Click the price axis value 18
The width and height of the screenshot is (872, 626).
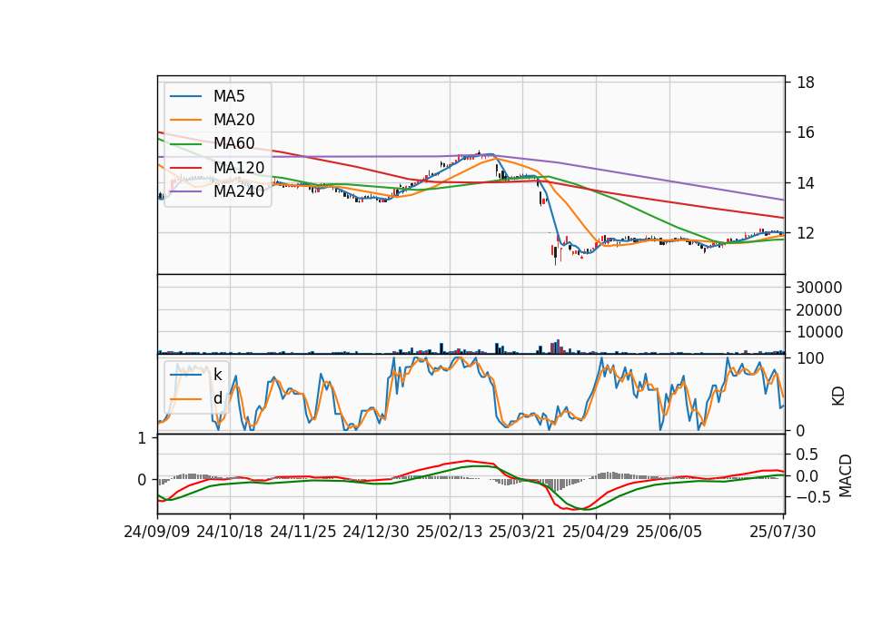tap(806, 83)
